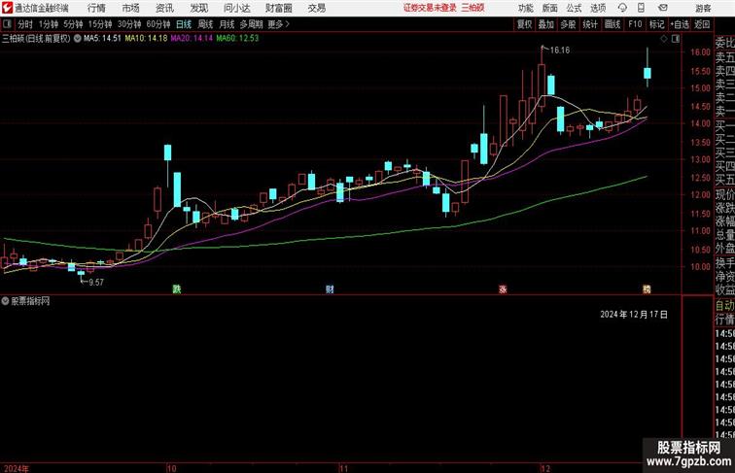The height and width of the screenshot is (473, 735).
Task: Click the 叠加 overlay button
Action: click(x=546, y=24)
